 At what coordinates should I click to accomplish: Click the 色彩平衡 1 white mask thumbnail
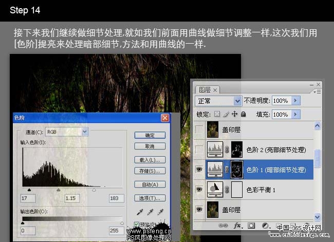point(237,190)
